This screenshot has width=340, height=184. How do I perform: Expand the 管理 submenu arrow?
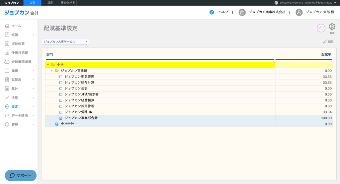tap(34, 124)
